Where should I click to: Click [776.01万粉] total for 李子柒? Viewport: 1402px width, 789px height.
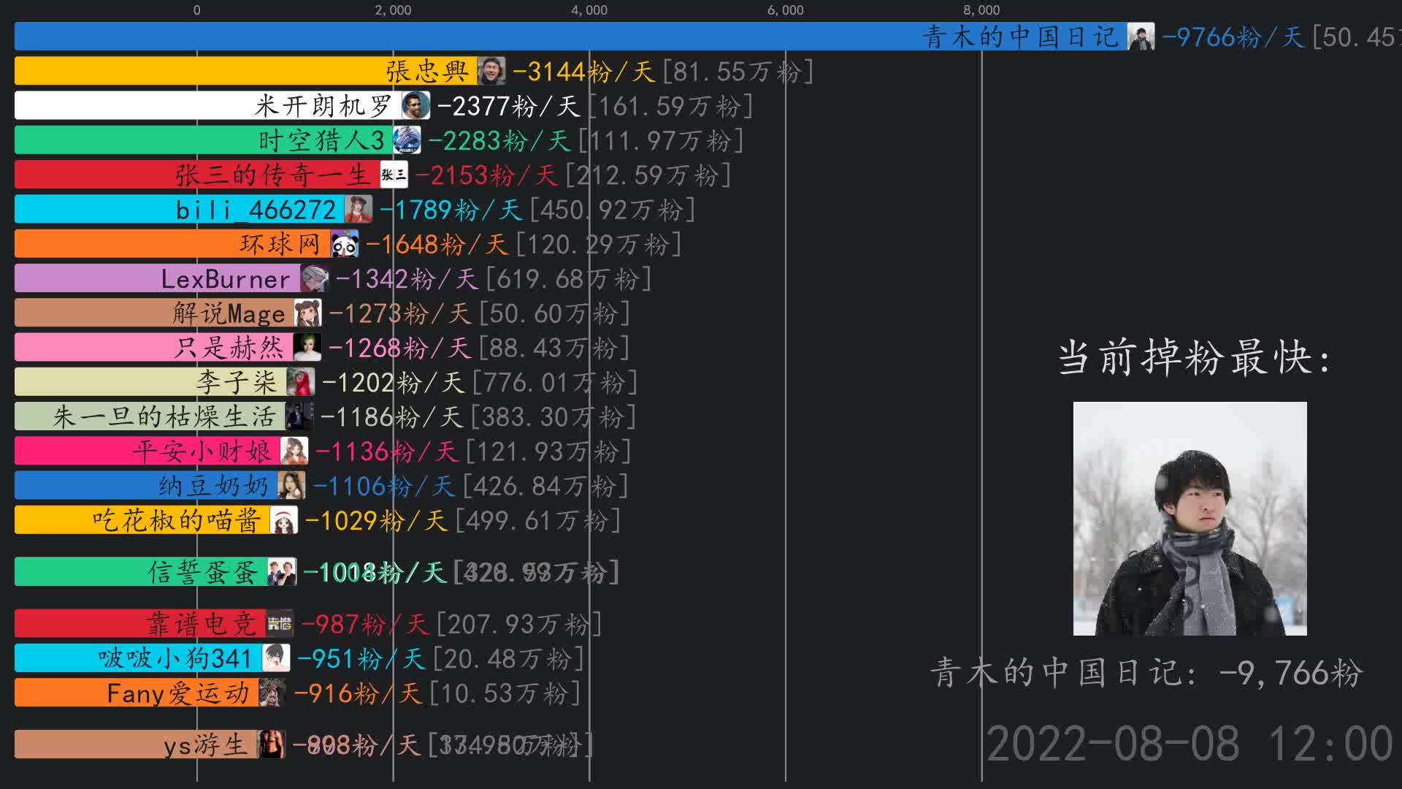(x=555, y=383)
